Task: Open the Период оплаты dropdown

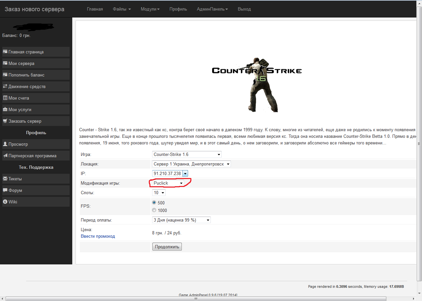Action: (181, 220)
